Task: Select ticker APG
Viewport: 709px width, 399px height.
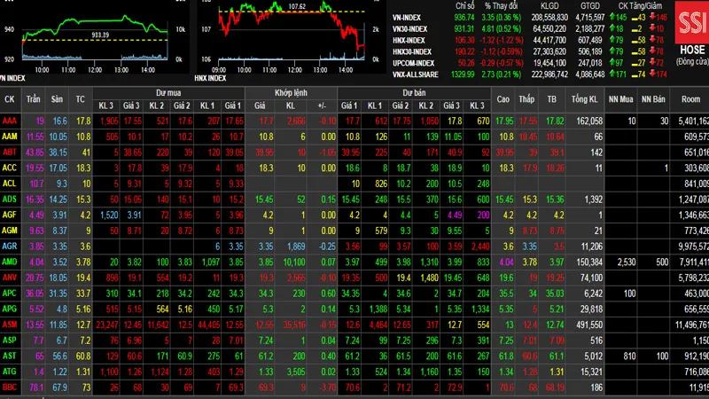Action: (x=10, y=309)
